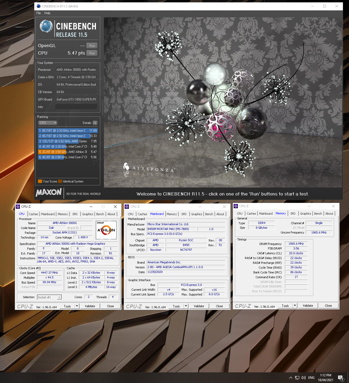The width and height of the screenshot is (349, 383).
Task: Click the rendered scene preview image
Action: point(223,102)
